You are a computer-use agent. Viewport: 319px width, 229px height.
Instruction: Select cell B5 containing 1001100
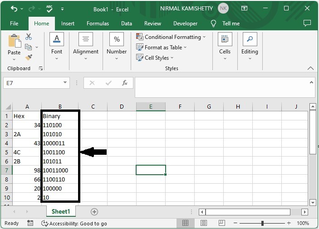(x=59, y=153)
